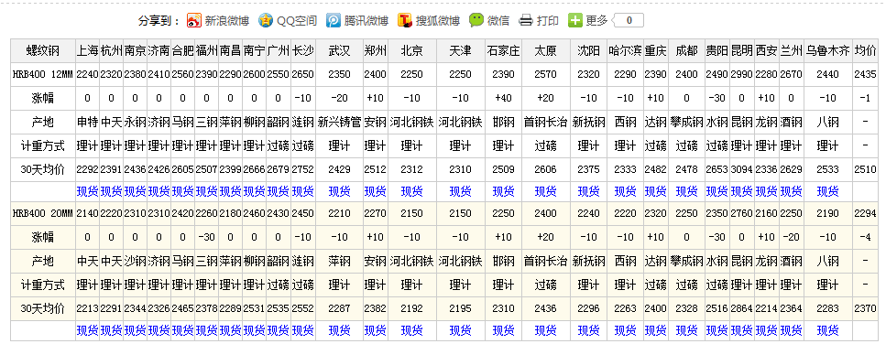This screenshot has height=344, width=886.
Task: Share to Sina Weibo icon
Action: point(194,21)
